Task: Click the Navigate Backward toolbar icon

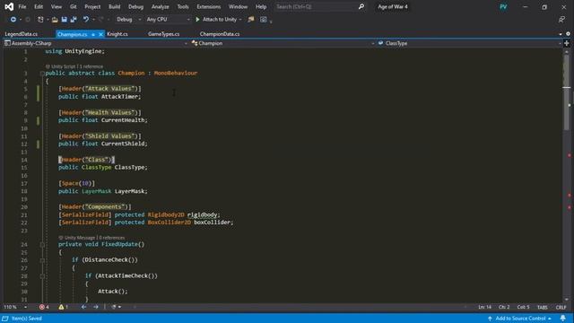Action: tap(13, 20)
